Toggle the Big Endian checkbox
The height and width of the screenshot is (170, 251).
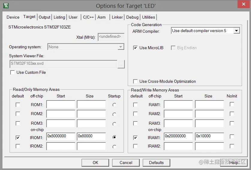point(173,48)
